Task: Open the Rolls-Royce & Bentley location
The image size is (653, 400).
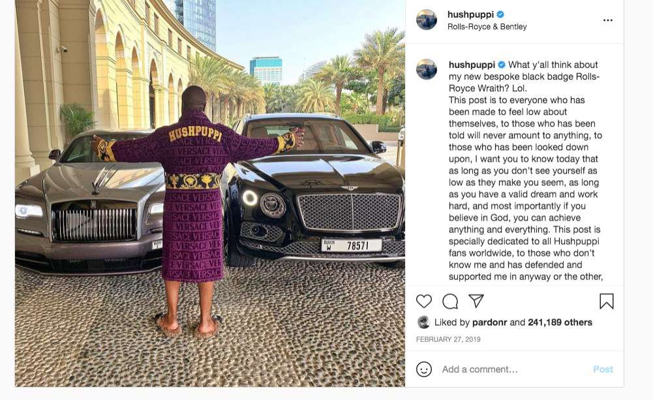Action: pyautogui.click(x=487, y=27)
